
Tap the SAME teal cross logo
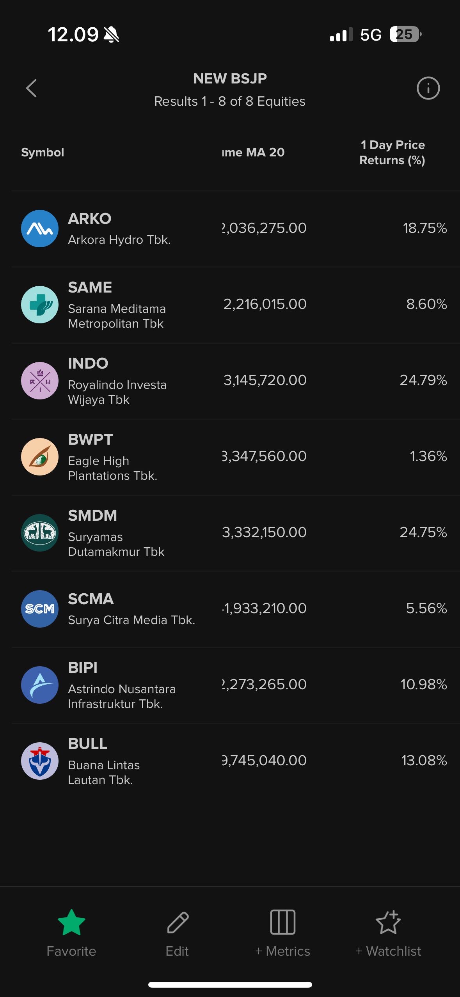click(x=40, y=305)
